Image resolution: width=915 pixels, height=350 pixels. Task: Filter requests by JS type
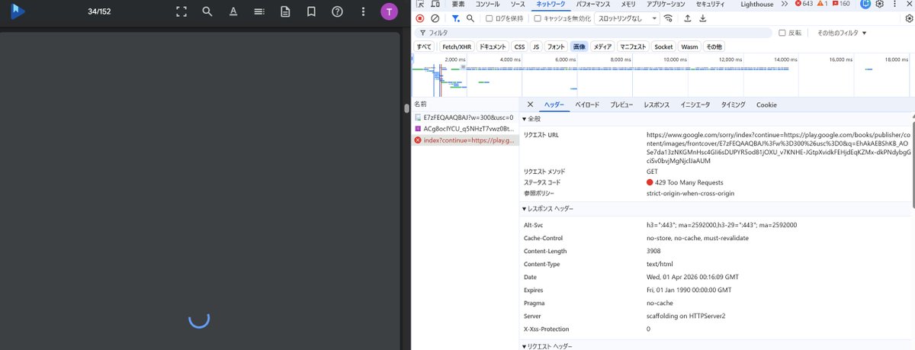[536, 47]
